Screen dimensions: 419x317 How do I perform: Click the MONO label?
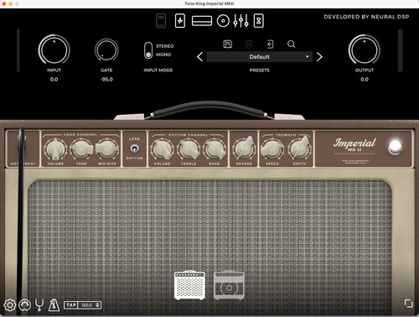[163, 55]
